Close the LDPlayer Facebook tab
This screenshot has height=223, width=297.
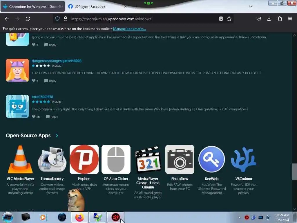(x=125, y=6)
